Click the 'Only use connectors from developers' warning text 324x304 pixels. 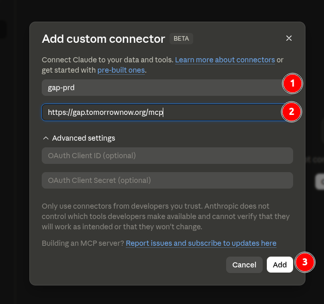click(166, 216)
